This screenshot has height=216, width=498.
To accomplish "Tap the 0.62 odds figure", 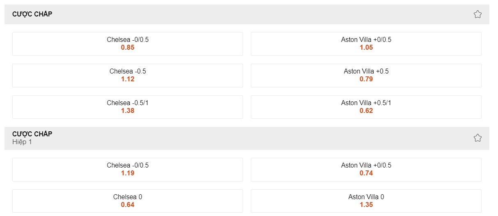I will [366, 111].
